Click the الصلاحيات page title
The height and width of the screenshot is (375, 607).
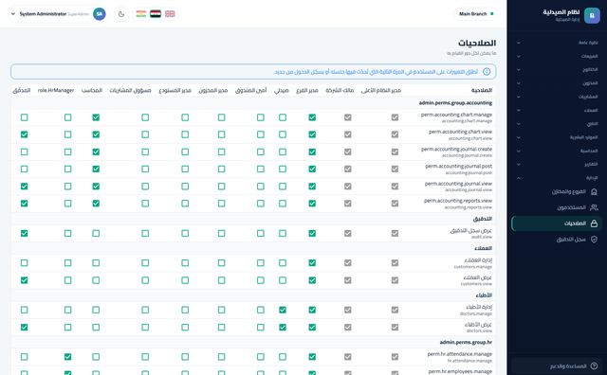[x=477, y=43]
